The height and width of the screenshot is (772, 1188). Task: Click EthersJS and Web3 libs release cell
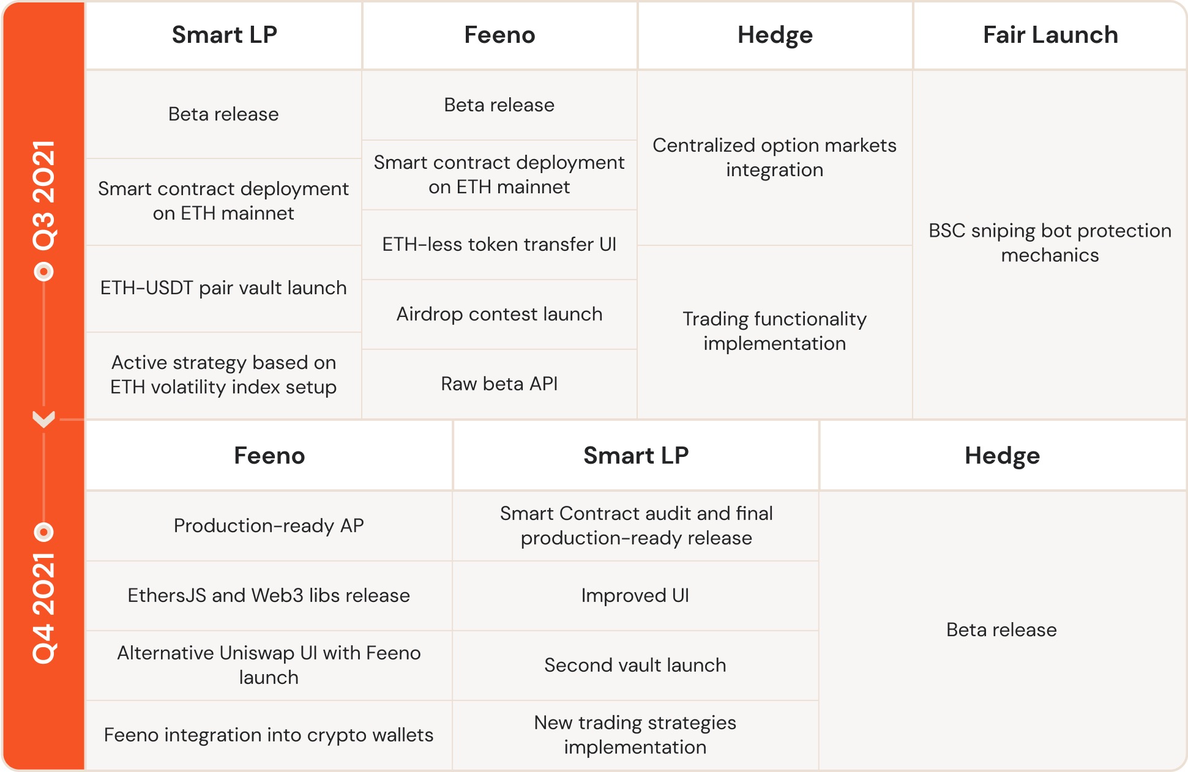[x=269, y=596]
